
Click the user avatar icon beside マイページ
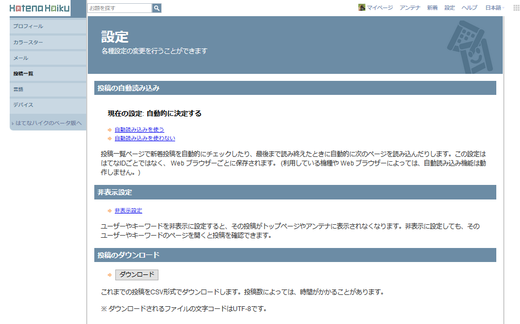pos(362,8)
